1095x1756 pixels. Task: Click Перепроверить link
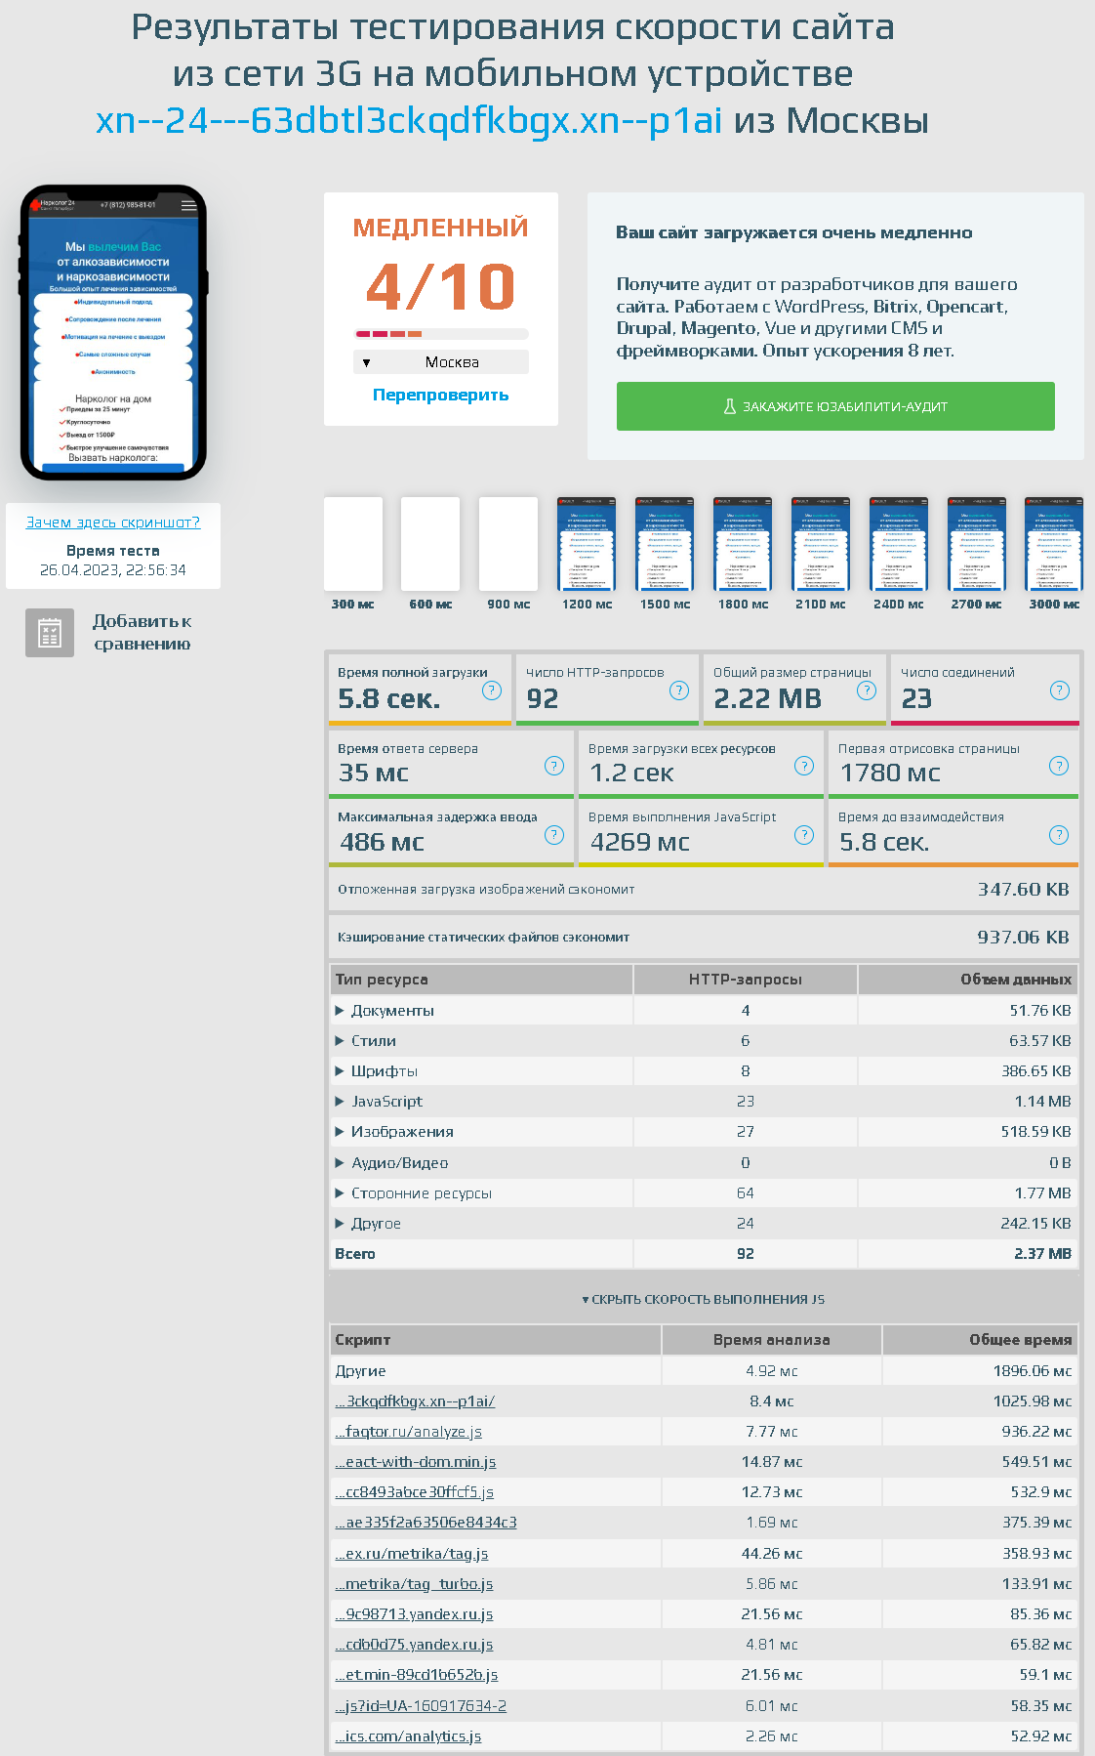coord(441,395)
